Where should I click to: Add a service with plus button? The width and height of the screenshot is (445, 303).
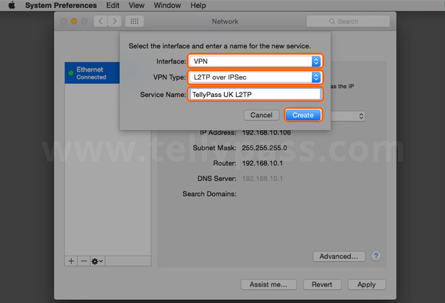(71, 261)
